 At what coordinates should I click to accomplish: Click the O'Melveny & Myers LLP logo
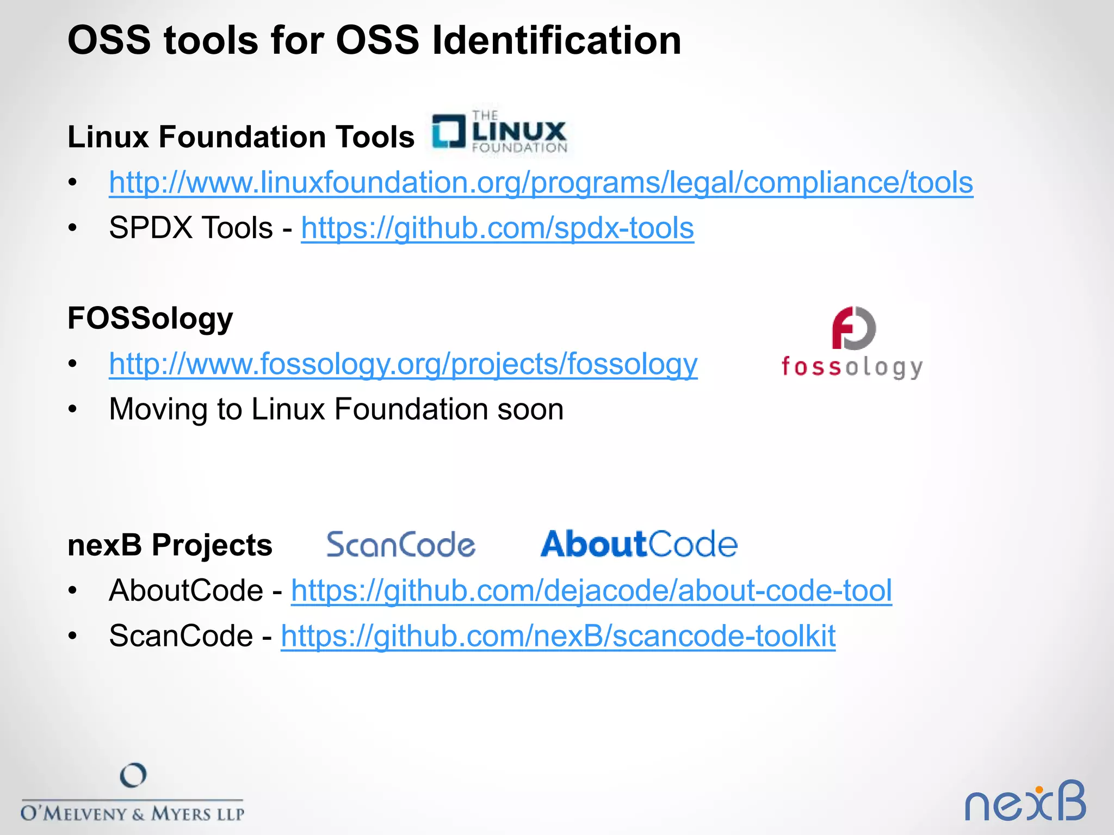(x=132, y=792)
